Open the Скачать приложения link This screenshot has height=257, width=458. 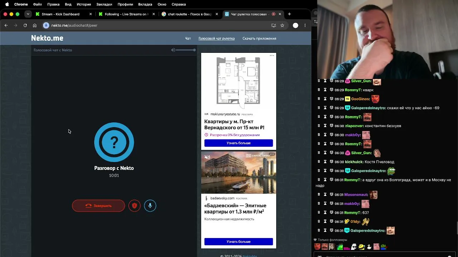(259, 39)
